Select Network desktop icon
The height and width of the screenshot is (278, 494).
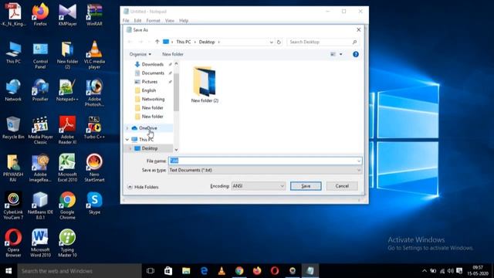[13, 90]
